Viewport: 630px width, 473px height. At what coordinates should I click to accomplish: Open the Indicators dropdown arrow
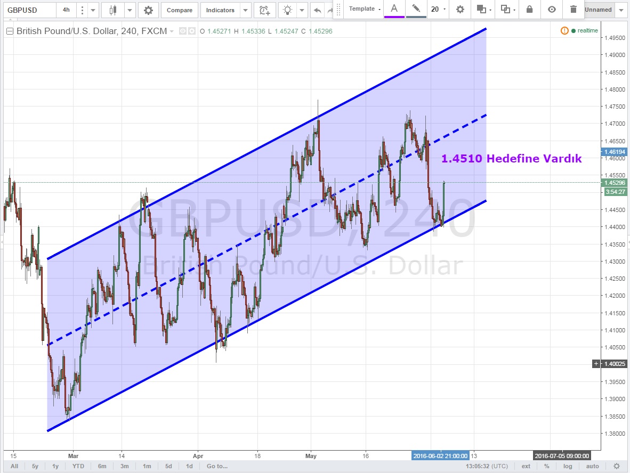(245, 10)
